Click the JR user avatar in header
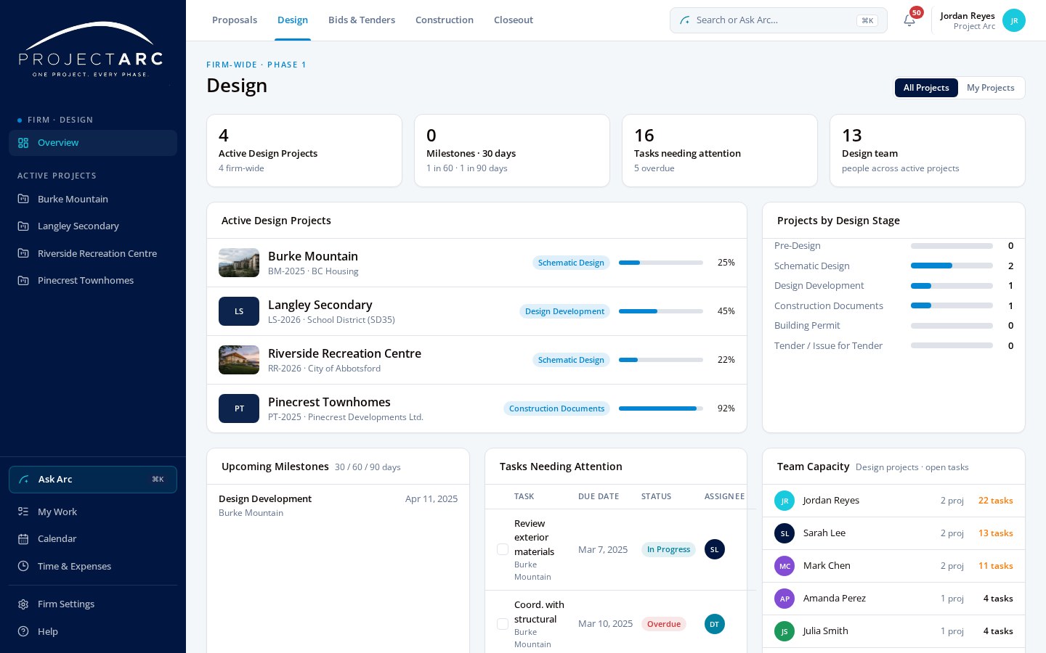This screenshot has width=1046, height=653. coord(1014,20)
